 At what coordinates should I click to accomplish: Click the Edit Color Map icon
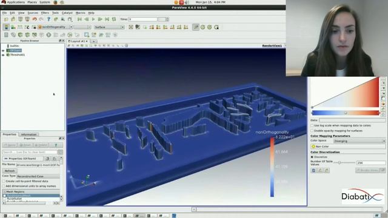[13, 27]
